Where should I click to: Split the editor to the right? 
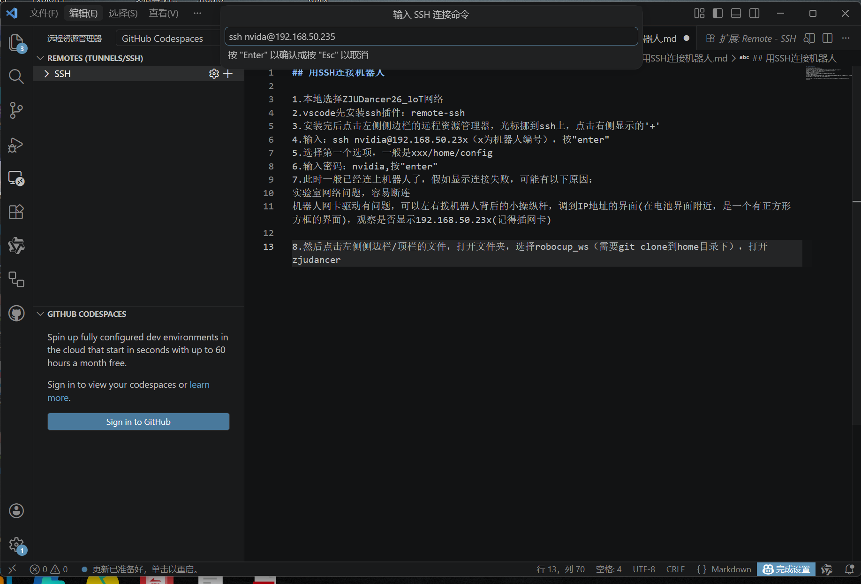coord(828,38)
